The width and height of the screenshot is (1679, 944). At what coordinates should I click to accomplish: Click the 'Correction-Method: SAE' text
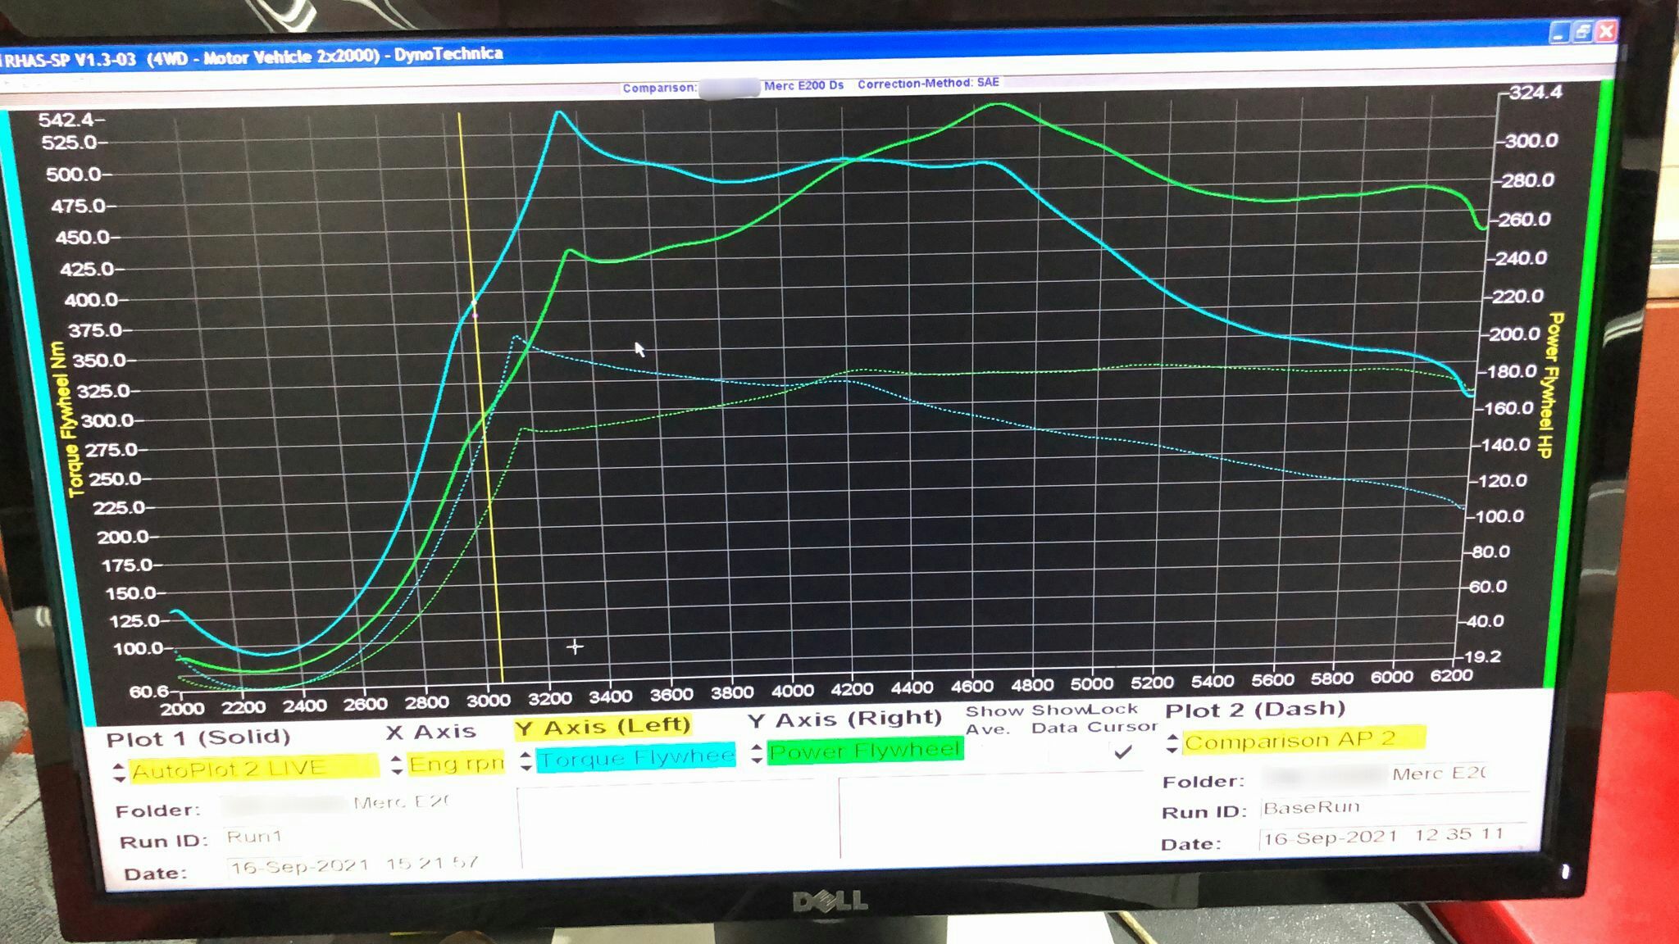[x=928, y=83]
